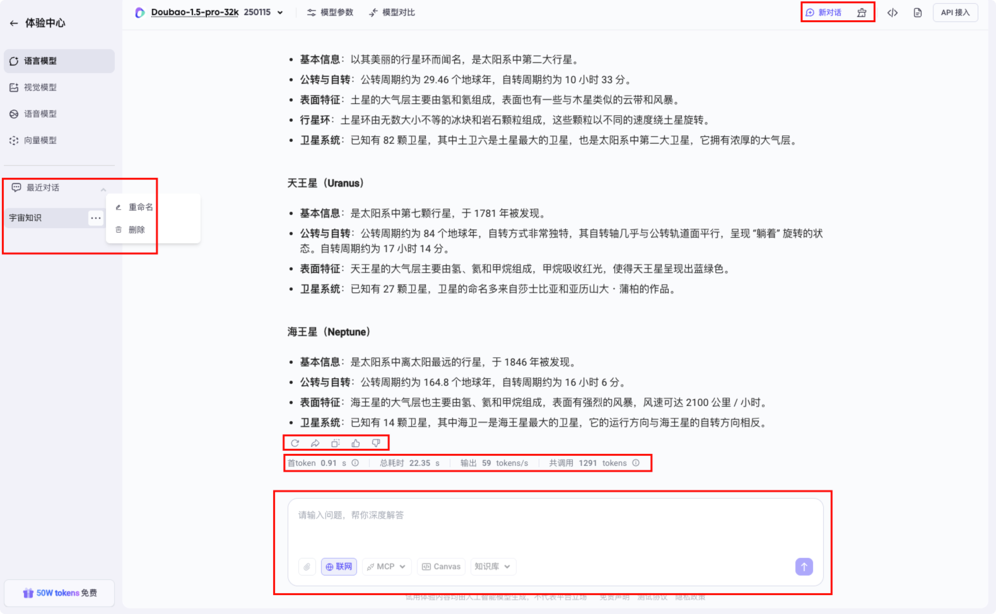Click the info icon beside 共调用 1291 tokens
The width and height of the screenshot is (996, 614).
636,463
